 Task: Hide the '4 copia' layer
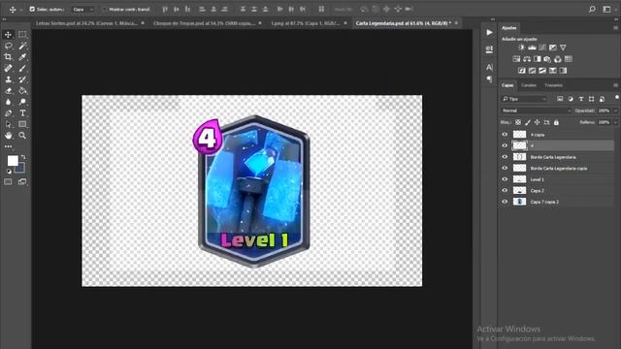point(505,135)
